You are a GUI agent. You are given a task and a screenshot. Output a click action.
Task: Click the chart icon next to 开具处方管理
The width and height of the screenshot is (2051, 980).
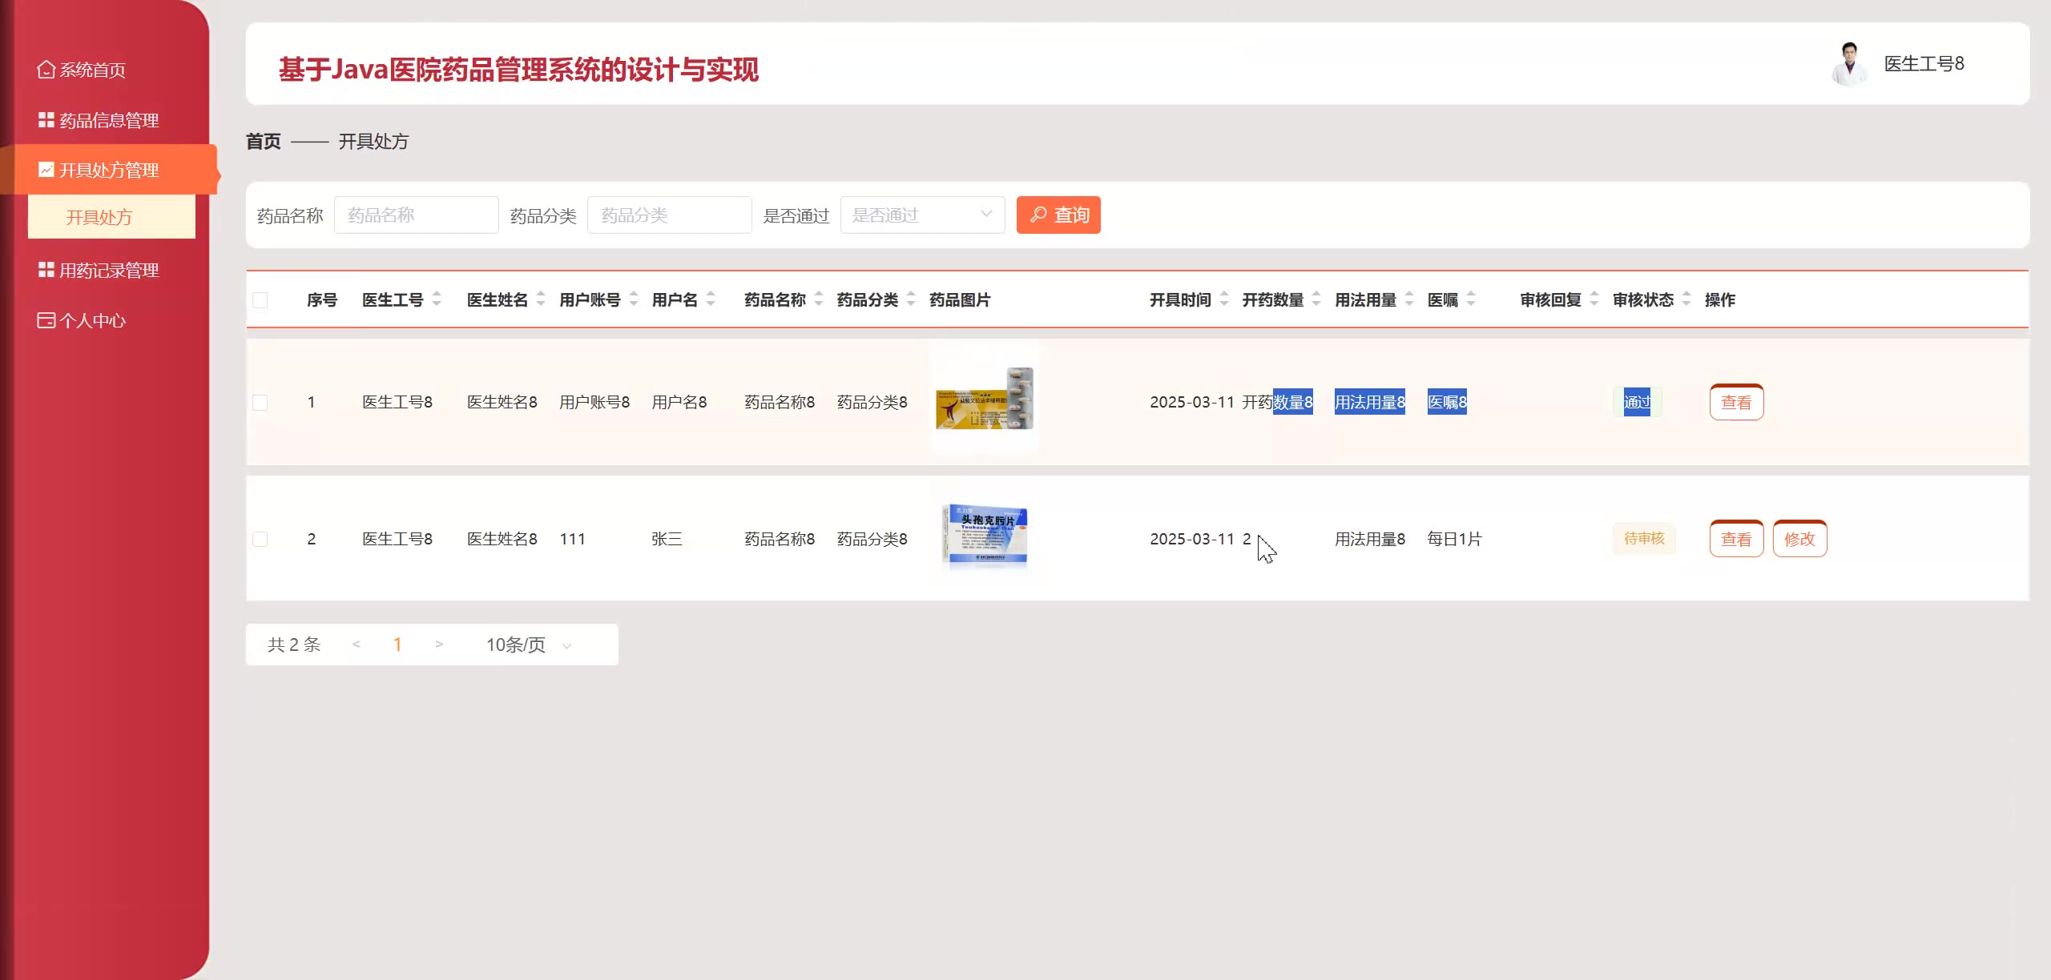(46, 170)
